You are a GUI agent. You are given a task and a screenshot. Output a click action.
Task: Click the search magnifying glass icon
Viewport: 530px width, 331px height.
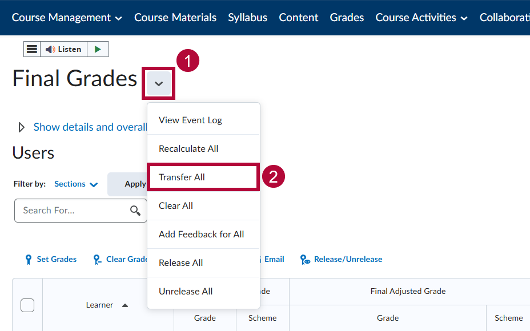point(135,211)
